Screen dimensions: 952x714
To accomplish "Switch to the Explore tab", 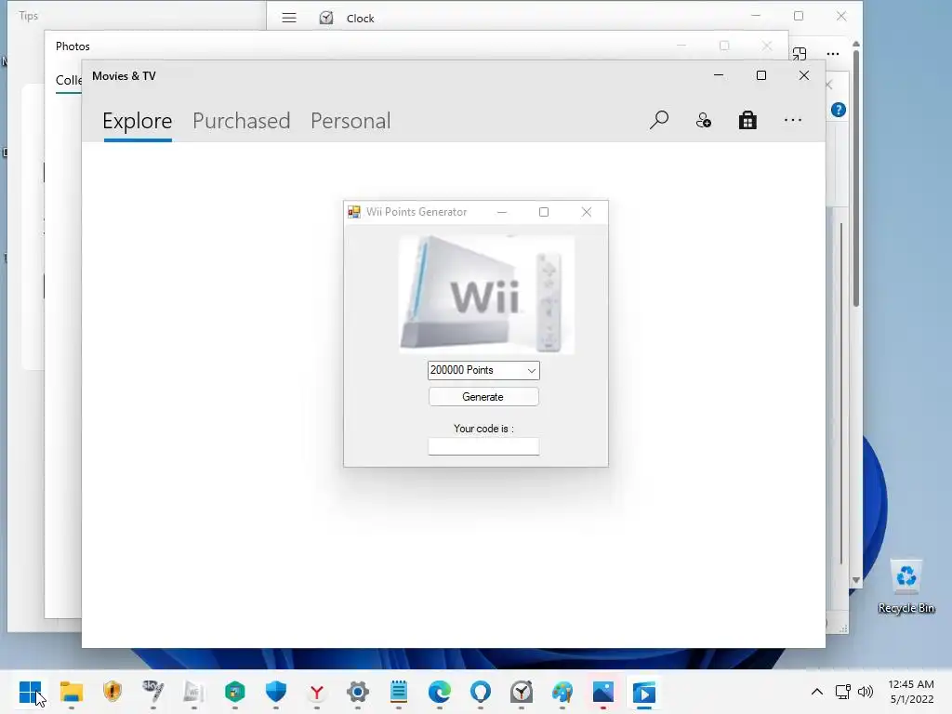I will [x=138, y=121].
